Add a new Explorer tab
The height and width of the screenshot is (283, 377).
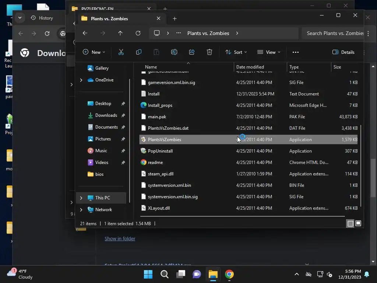click(x=175, y=18)
